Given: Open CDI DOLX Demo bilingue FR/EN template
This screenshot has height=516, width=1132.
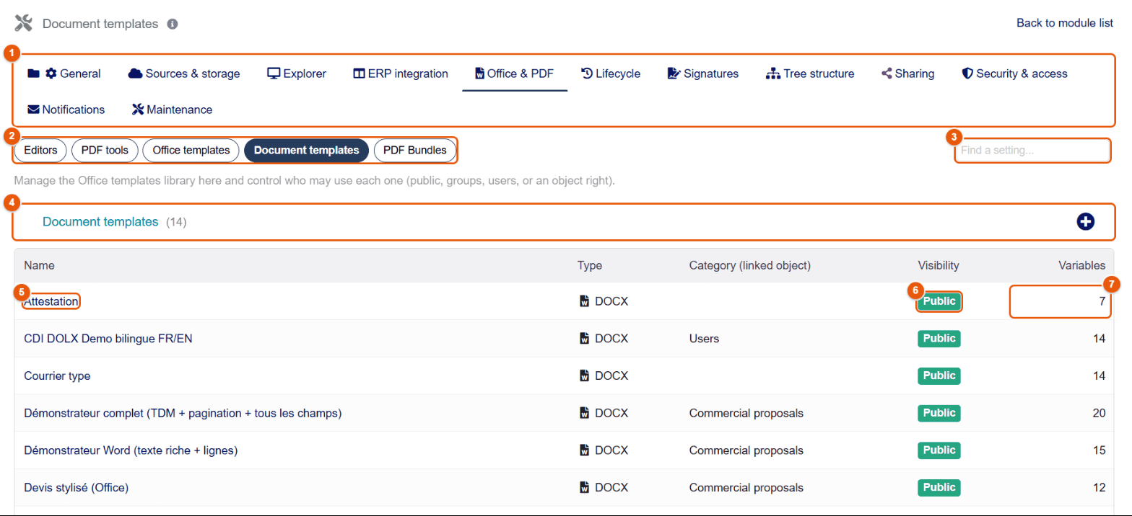Looking at the screenshot, I should (x=108, y=339).
